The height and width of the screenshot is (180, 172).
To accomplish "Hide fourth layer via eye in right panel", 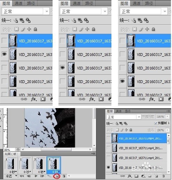I will pyautogui.click(x=123, y=81).
